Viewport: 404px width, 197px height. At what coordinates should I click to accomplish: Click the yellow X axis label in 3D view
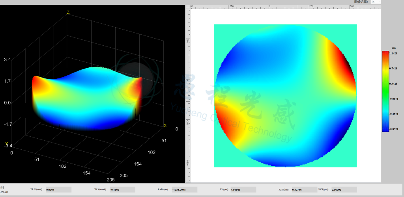pos(165,126)
